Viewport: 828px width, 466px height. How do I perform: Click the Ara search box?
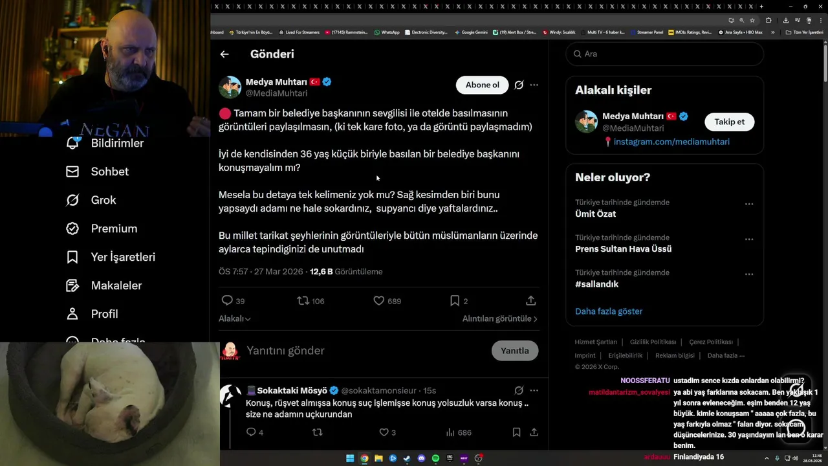(x=665, y=54)
